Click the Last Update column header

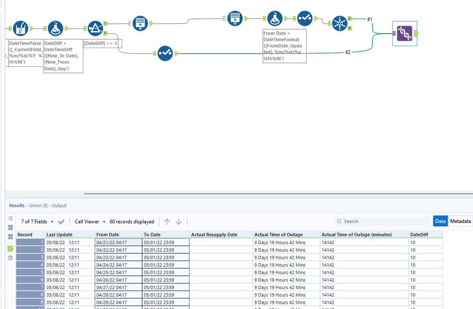70,235
